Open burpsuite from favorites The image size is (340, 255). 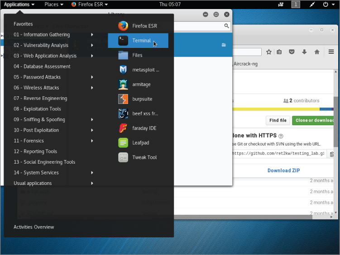[x=138, y=99]
